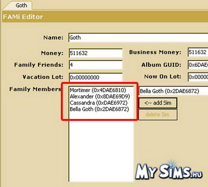Focus the Money input field
The height and width of the screenshot is (187, 208).
click(x=96, y=53)
